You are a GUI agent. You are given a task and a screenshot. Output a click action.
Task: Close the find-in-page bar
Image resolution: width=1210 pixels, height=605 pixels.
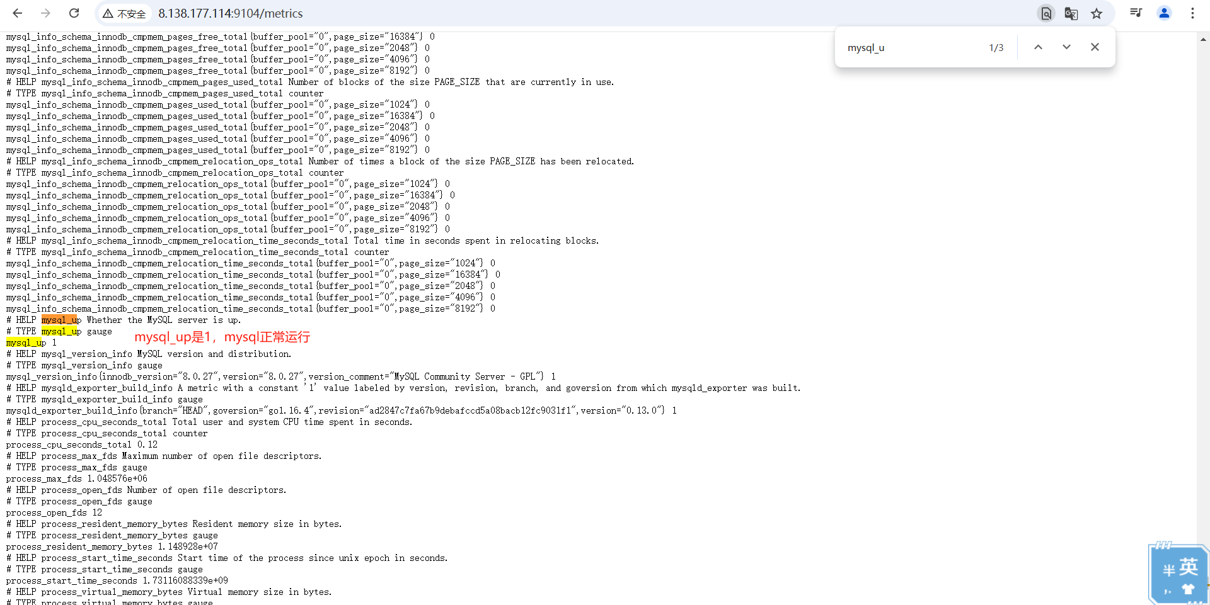tap(1095, 47)
